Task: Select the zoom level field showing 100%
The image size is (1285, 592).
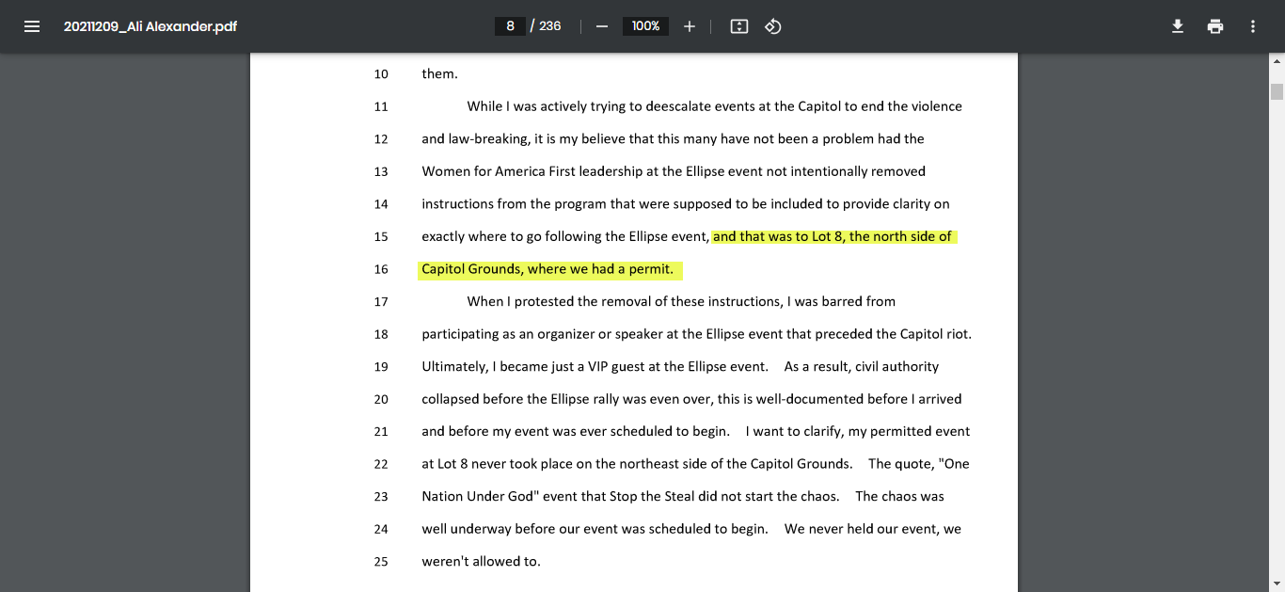Action: (x=645, y=26)
